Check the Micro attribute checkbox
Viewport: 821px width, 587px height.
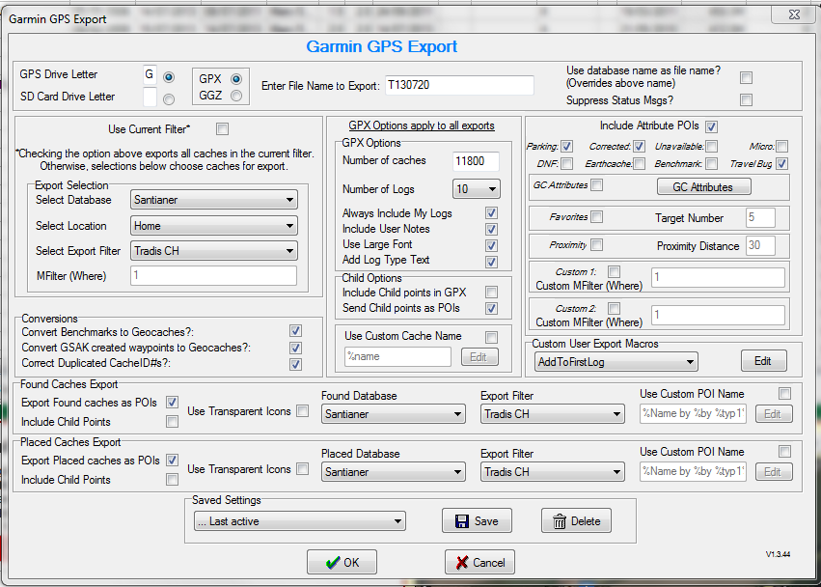tap(781, 146)
